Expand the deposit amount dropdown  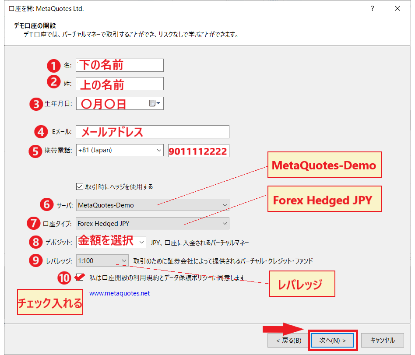(x=141, y=242)
